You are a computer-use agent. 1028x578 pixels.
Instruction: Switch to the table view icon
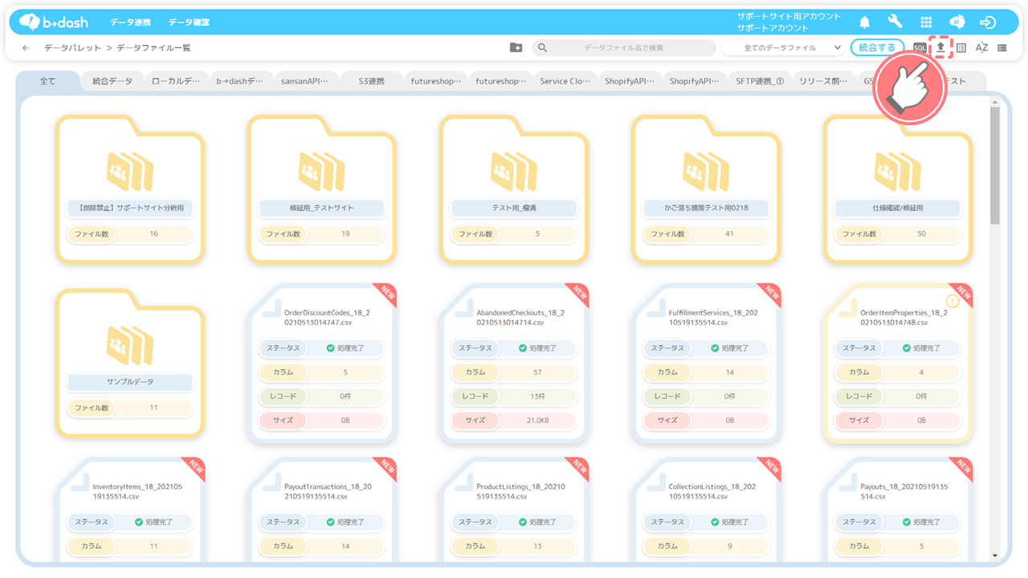[961, 48]
